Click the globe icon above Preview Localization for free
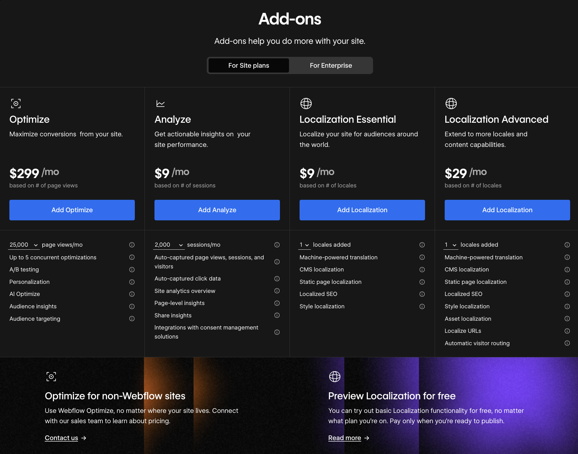The width and height of the screenshot is (578, 454). tap(335, 377)
